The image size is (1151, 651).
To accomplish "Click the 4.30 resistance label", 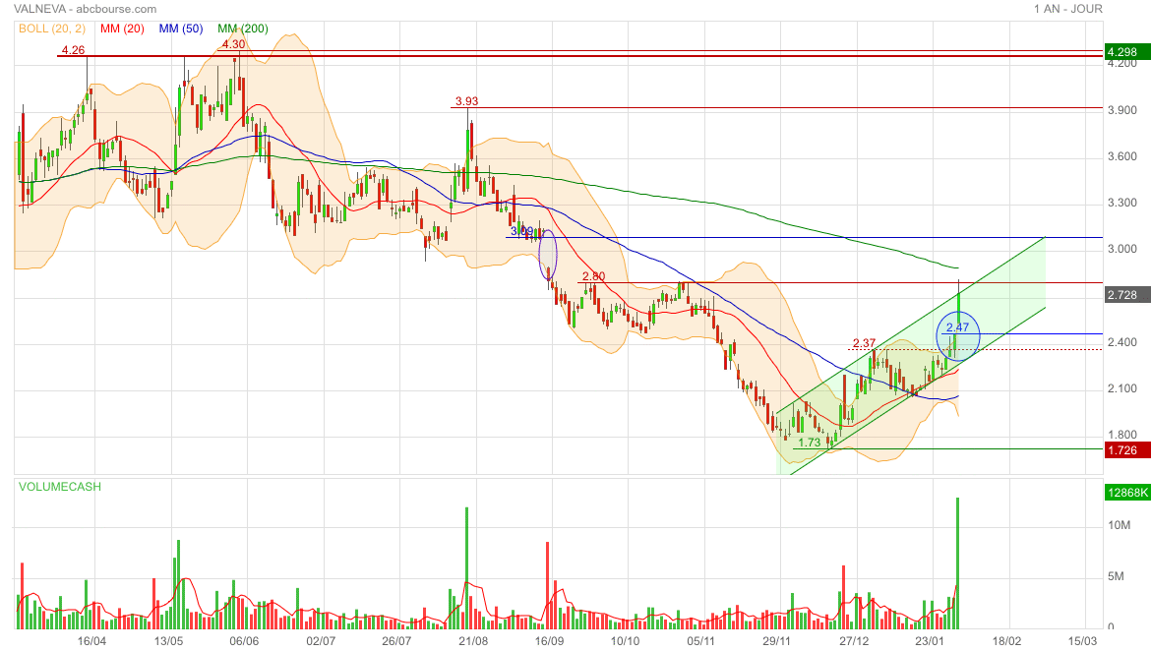I will tap(233, 44).
